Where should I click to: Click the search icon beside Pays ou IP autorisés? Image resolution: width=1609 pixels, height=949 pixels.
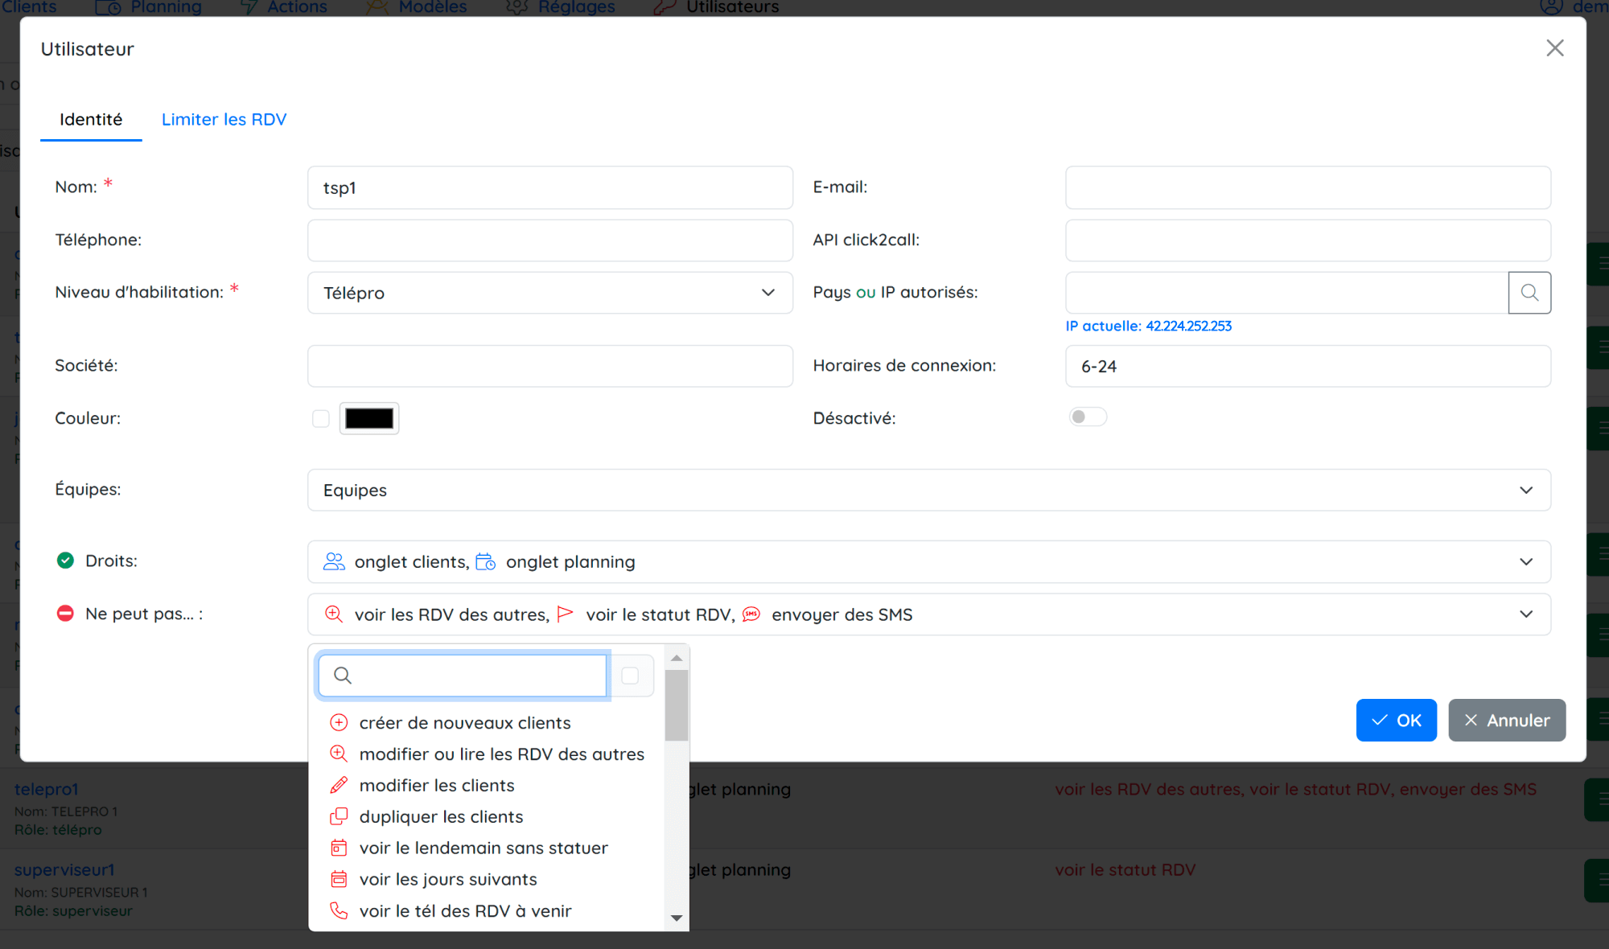[x=1529, y=293]
